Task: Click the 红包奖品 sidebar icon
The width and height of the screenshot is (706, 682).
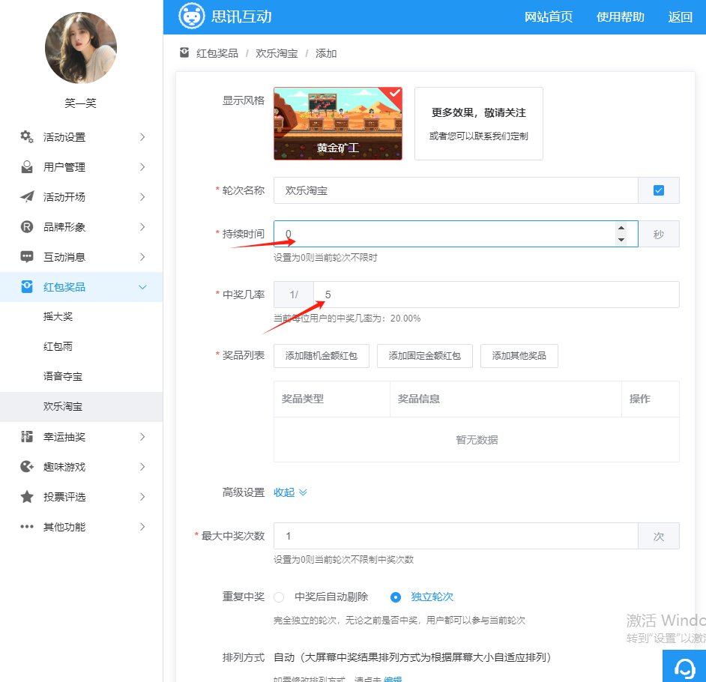Action: click(x=27, y=287)
